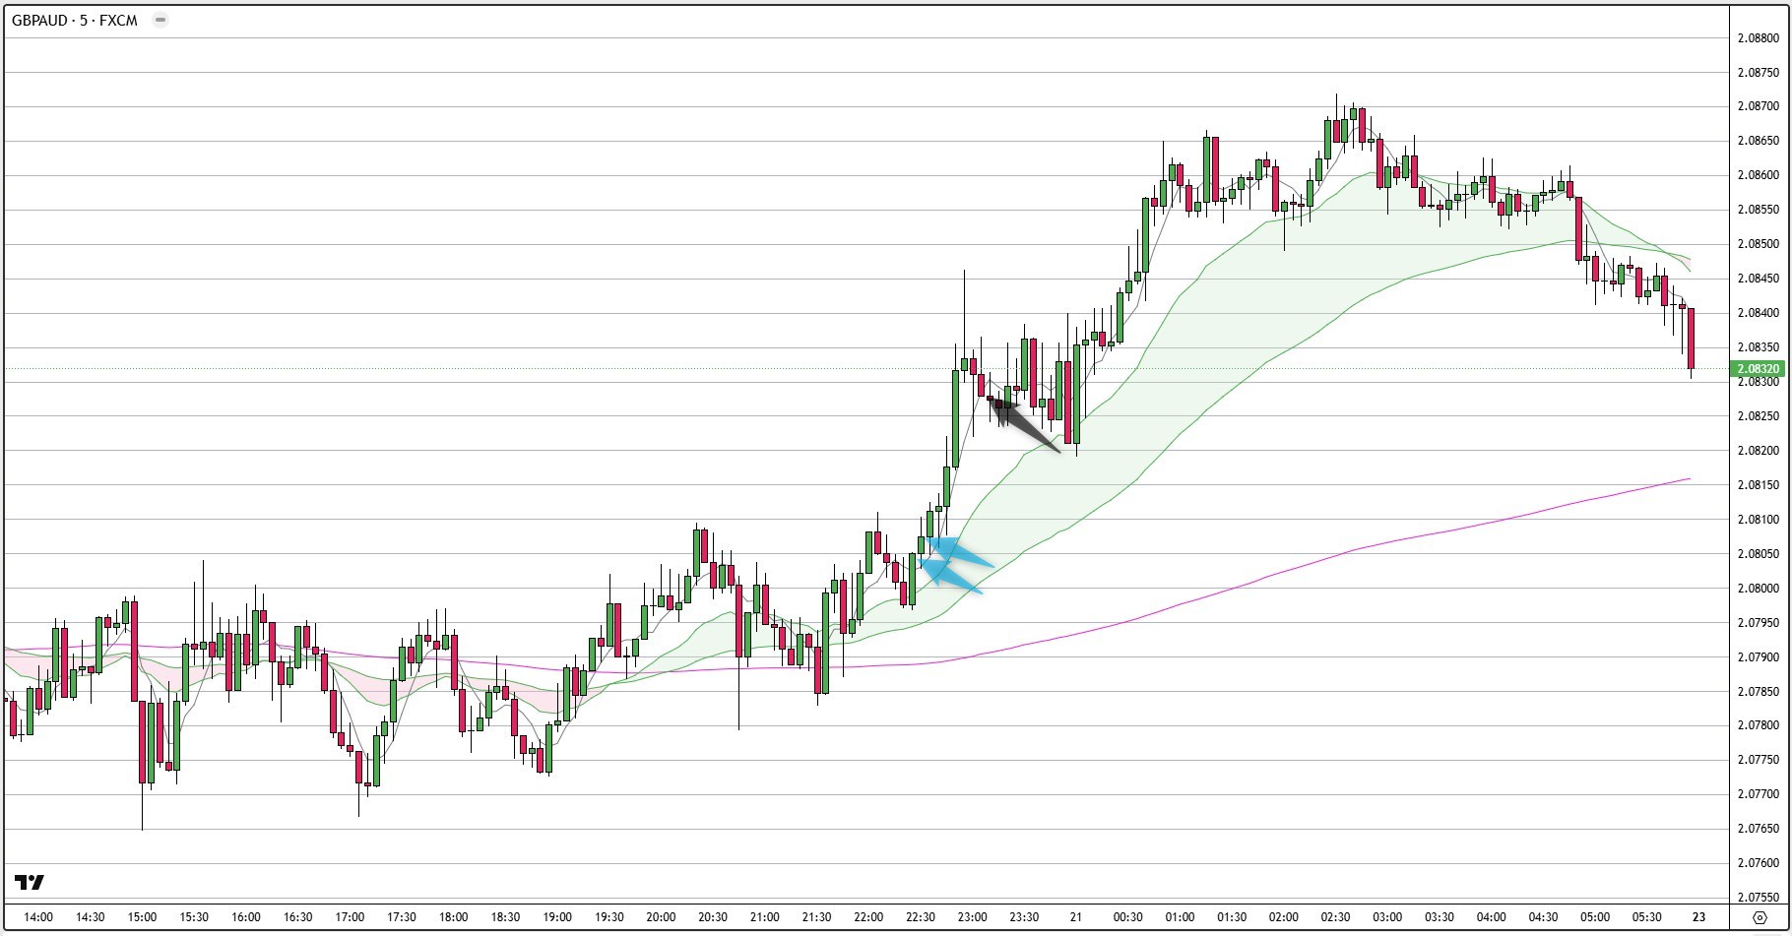
Task: Click the 19:30 time axis label
Action: (x=608, y=917)
